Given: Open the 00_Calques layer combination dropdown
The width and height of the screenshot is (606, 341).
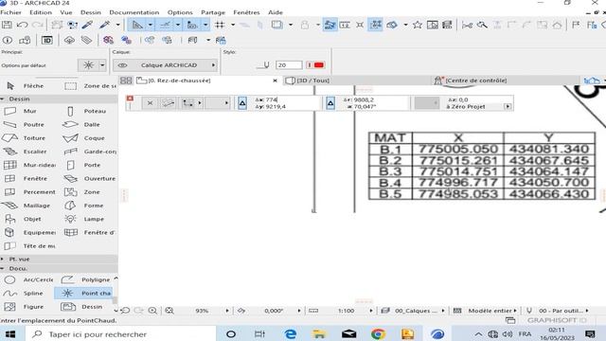Looking at the screenshot, I should (x=443, y=311).
